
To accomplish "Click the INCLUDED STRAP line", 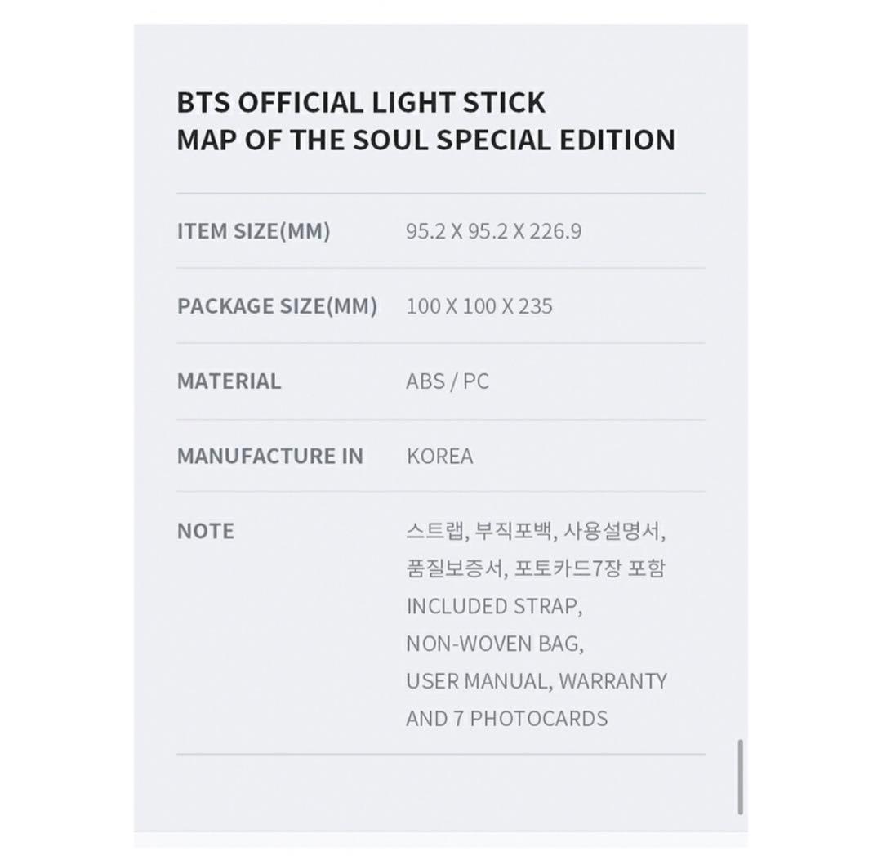I will pos(493,606).
